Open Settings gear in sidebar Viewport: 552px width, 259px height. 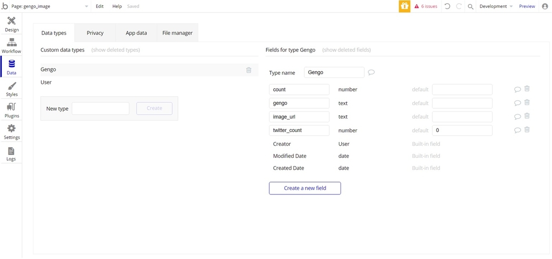[11, 132]
